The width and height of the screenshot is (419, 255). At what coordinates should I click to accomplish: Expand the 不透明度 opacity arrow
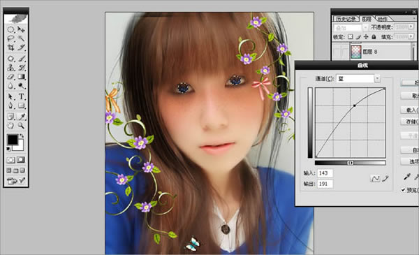pyautogui.click(x=411, y=27)
